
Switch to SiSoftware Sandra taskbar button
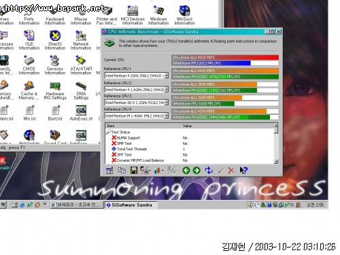click(131, 205)
